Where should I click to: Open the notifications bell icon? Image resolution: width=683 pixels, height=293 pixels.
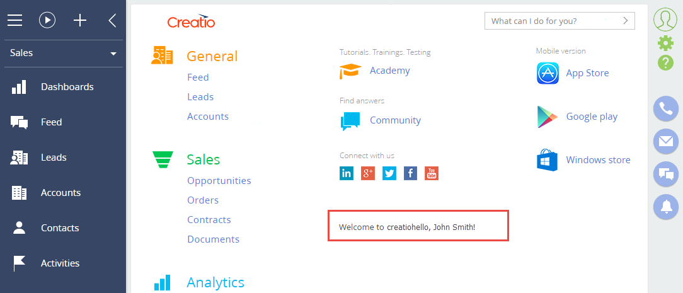click(x=665, y=206)
